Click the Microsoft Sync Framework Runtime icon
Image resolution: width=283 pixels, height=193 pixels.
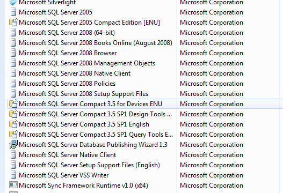pos(13,185)
